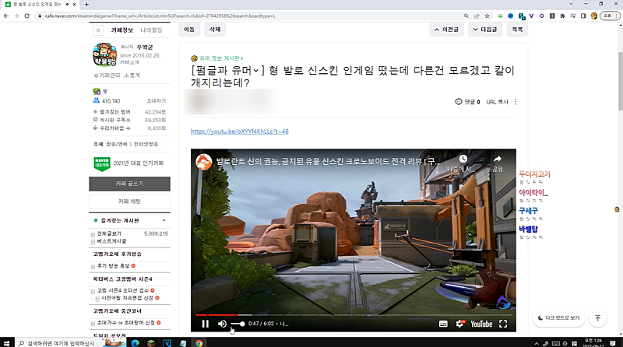The height and width of the screenshot is (347, 623).
Task: Open YouTube player settings gear
Action: click(460, 324)
